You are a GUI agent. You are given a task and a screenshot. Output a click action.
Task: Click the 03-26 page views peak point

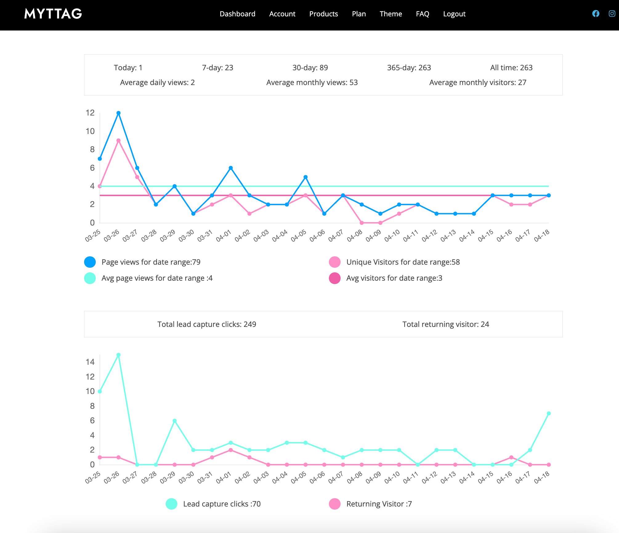(x=119, y=113)
